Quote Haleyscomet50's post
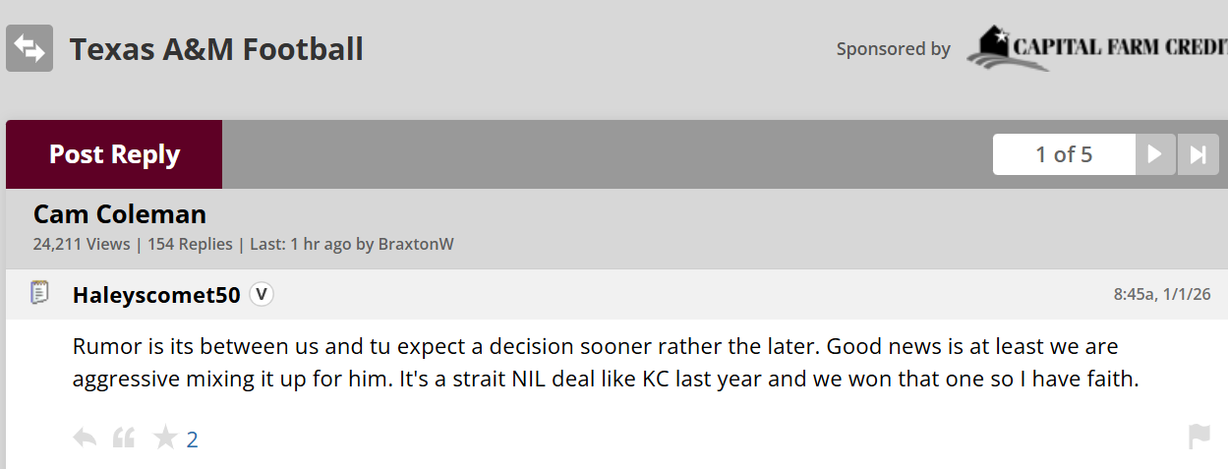Image resolution: width=1228 pixels, height=469 pixels. (x=124, y=438)
